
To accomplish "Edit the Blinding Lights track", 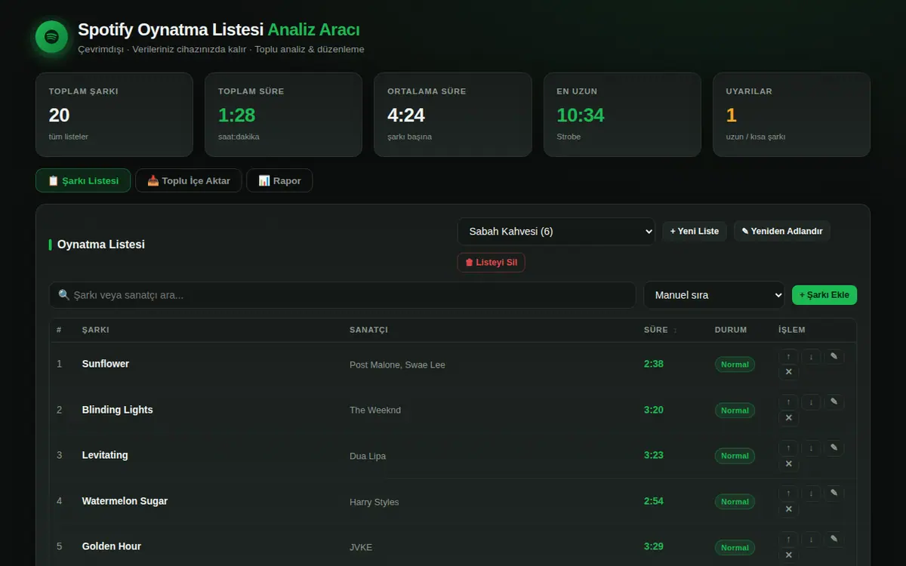I will (x=834, y=402).
